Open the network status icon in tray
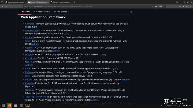The width and height of the screenshot is (193, 108). [184, 106]
